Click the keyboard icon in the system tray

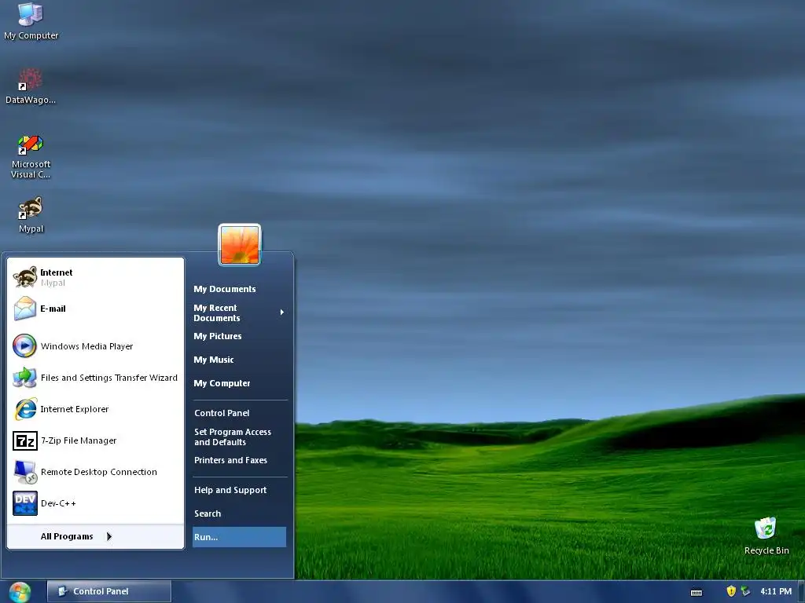[697, 592]
